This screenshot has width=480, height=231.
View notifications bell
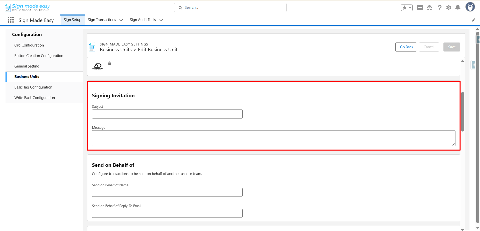(458, 8)
